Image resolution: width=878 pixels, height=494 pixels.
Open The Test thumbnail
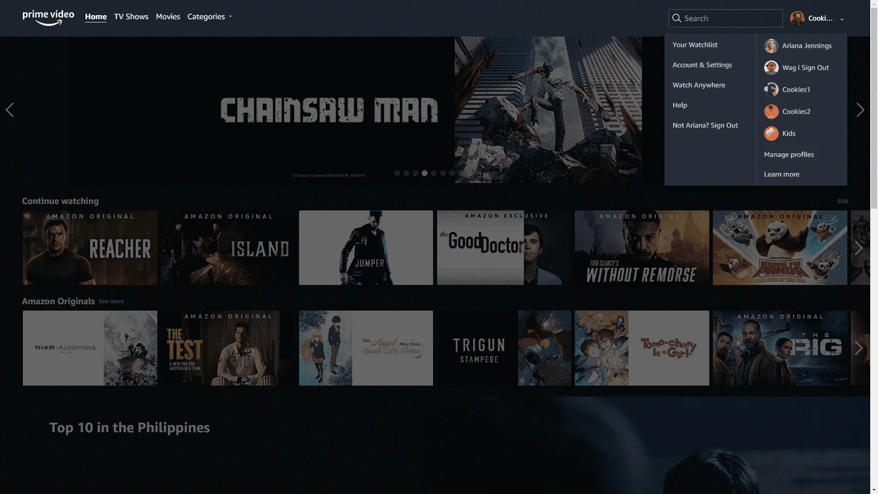228,348
